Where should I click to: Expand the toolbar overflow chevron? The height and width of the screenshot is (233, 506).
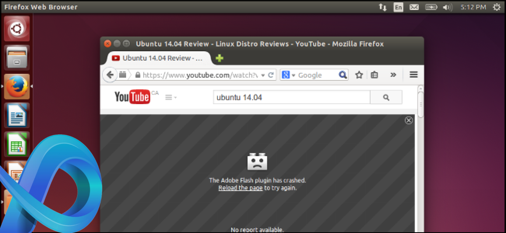(x=393, y=75)
